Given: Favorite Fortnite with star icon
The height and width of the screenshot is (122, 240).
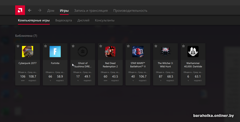Looking at the screenshot, I should click(x=46, y=46).
